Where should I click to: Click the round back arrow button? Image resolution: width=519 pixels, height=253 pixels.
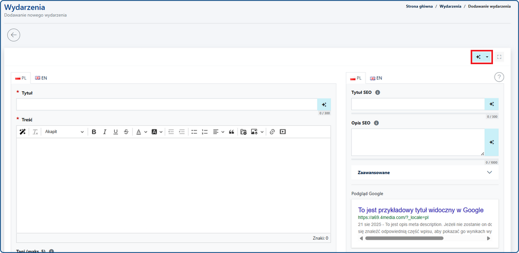[14, 35]
